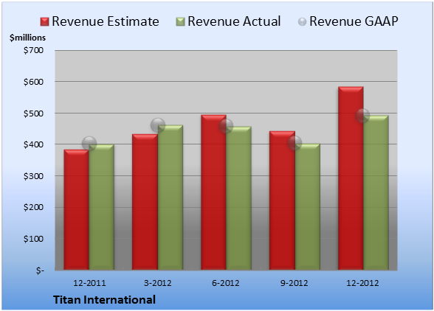Click the '$700' axis value
The height and width of the screenshot is (311, 434).
coord(33,50)
